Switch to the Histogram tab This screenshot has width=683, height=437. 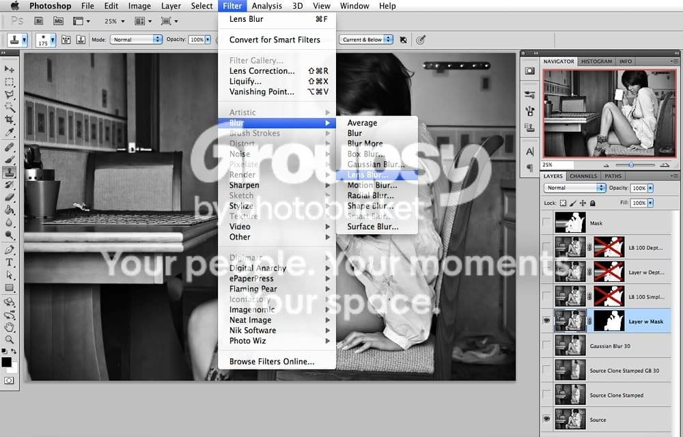(x=596, y=61)
